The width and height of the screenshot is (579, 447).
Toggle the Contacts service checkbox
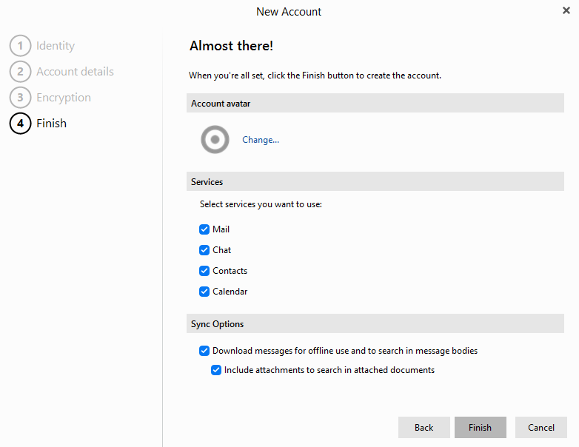[x=204, y=271]
